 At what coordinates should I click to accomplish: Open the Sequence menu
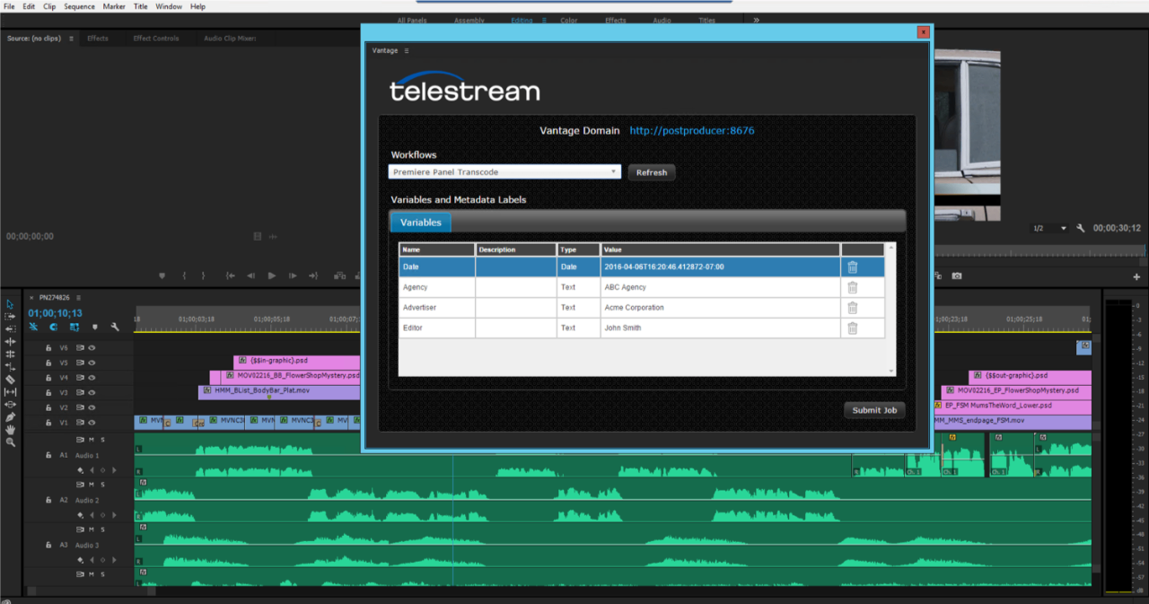79,6
